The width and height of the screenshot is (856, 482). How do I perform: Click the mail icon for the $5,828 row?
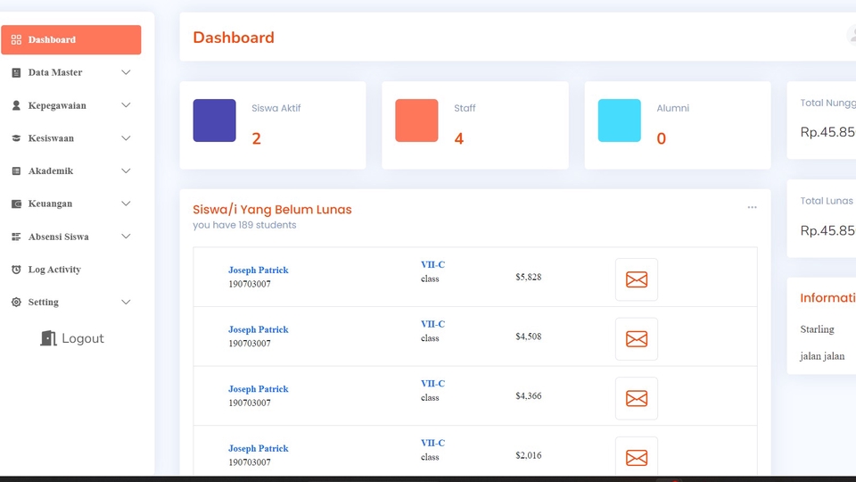pyautogui.click(x=636, y=279)
